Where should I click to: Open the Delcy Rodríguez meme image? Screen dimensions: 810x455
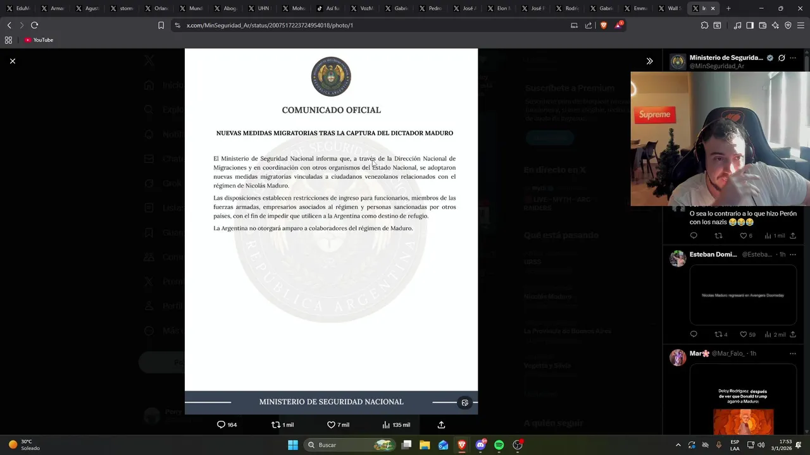(x=743, y=399)
